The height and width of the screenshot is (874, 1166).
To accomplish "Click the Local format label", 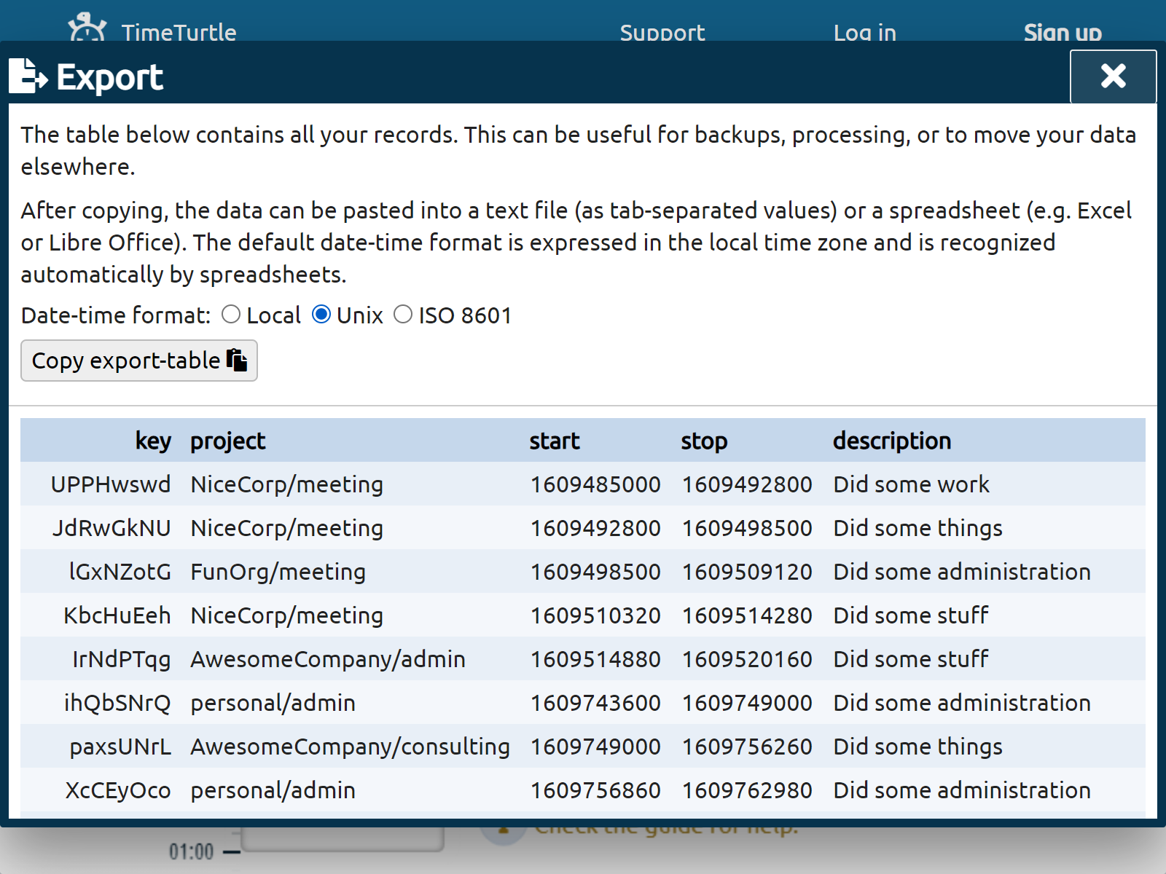I will (273, 315).
